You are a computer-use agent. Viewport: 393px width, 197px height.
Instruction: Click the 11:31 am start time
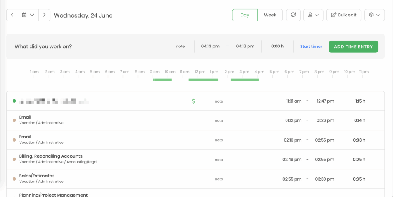tap(294, 101)
